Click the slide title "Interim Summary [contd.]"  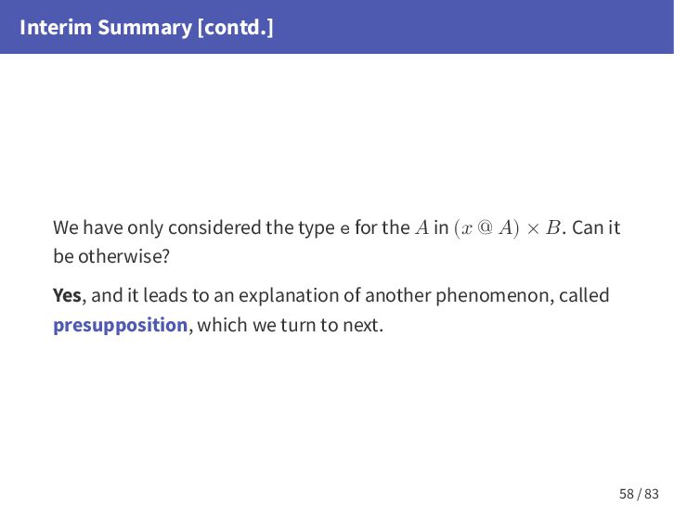pyautogui.click(x=146, y=28)
